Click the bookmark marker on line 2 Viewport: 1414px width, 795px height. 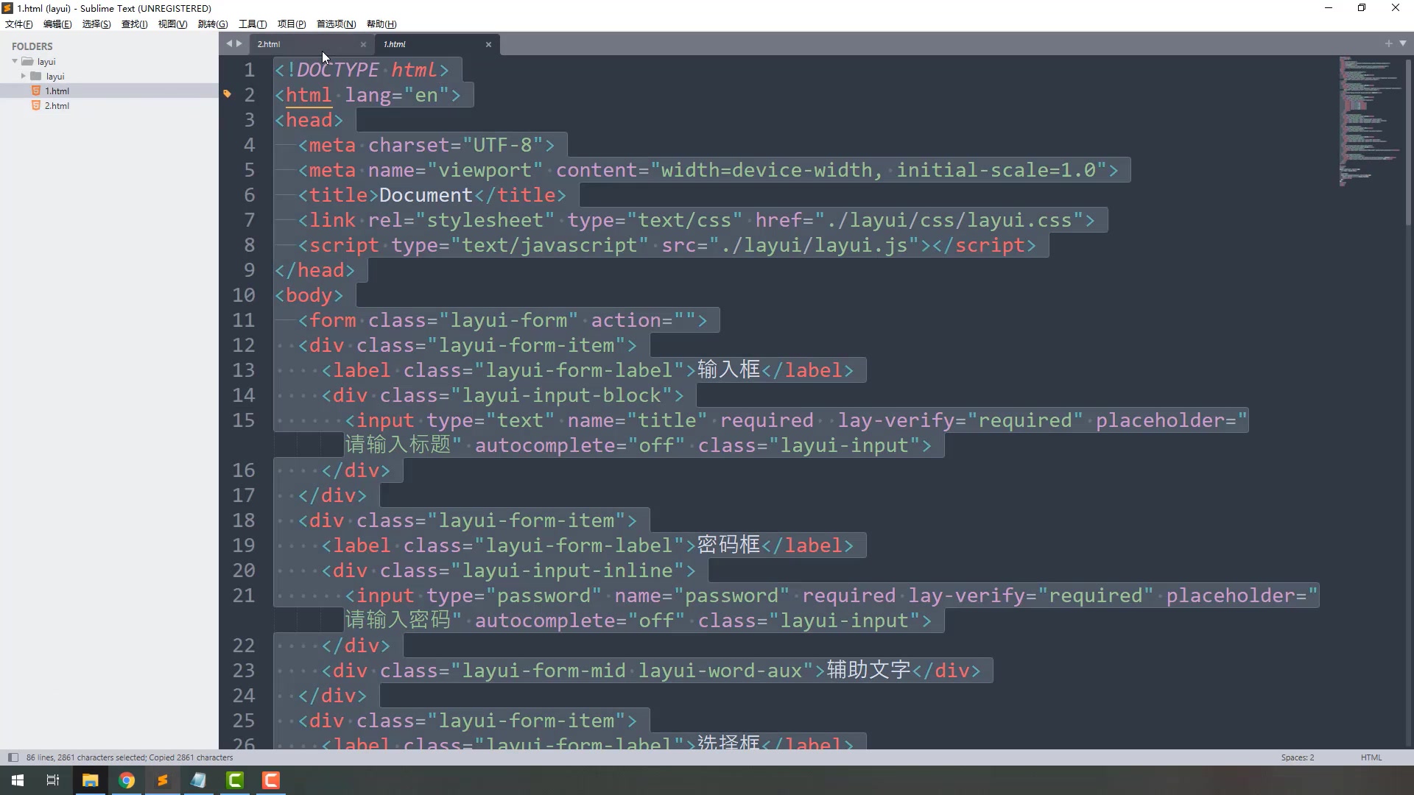227,94
